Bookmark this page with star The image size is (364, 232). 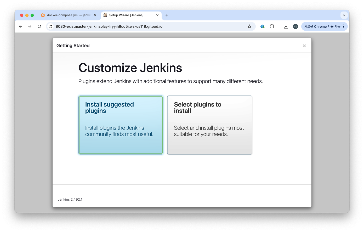(249, 26)
